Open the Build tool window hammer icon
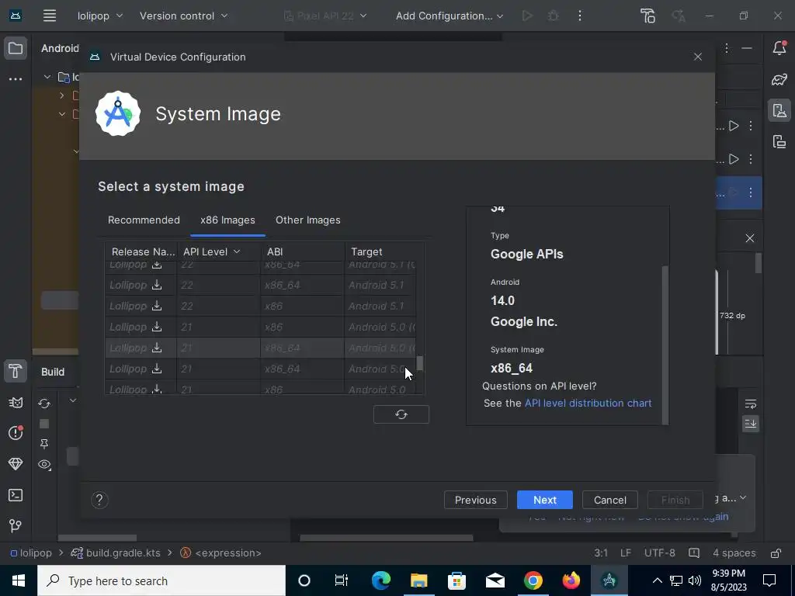Image resolution: width=795 pixels, height=596 pixels. click(16, 372)
